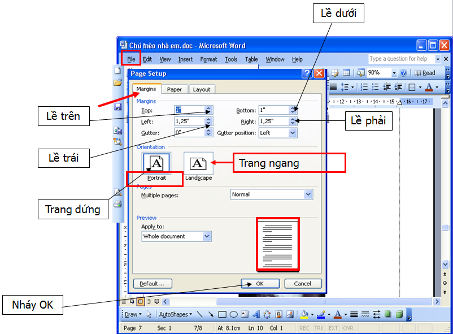The image size is (453, 334).
Task: Open the Draw menu dropdown
Action: 133,314
